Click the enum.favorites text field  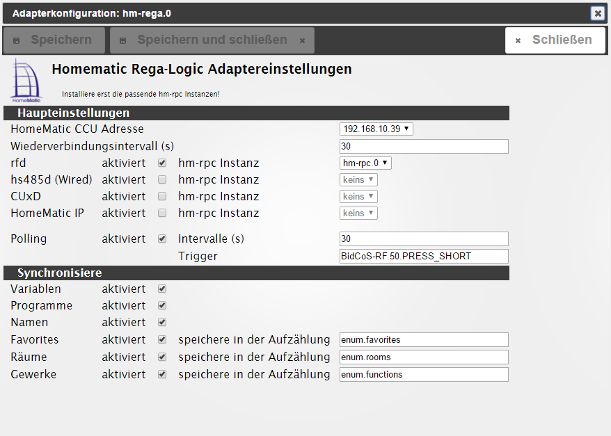coord(424,339)
